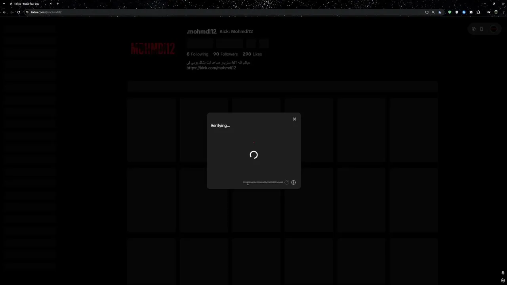Click the report info icon in the dialog
Viewport: 507px width, 285px height.
294,182
